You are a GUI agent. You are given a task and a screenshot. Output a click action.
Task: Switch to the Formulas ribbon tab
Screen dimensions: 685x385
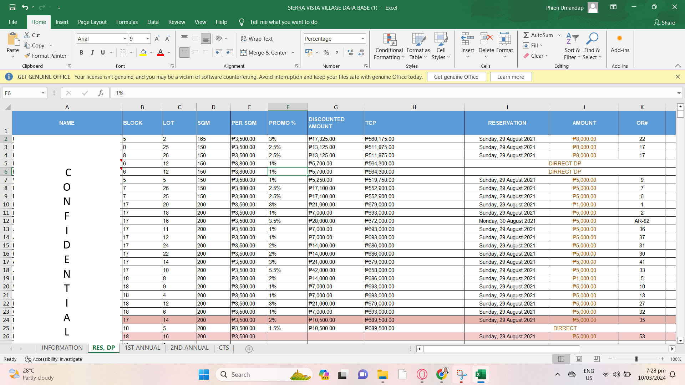(127, 22)
